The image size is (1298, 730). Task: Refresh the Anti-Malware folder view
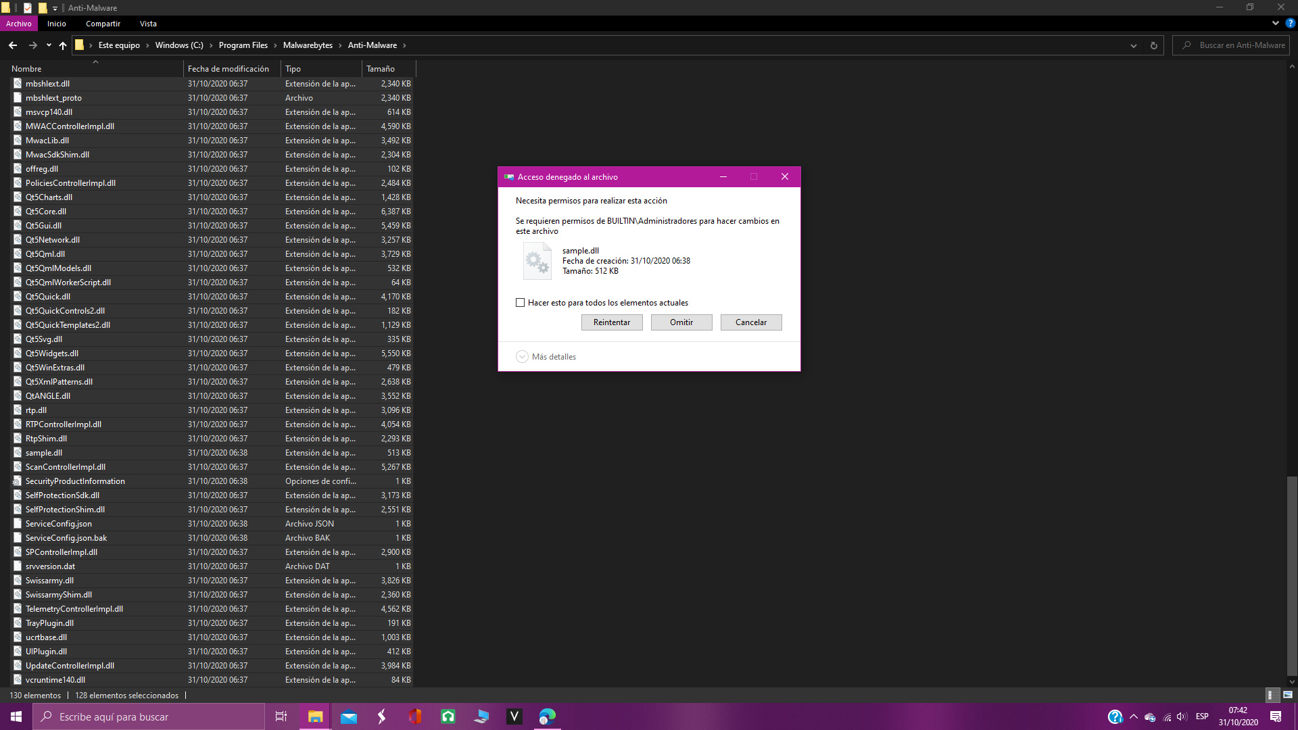point(1154,45)
